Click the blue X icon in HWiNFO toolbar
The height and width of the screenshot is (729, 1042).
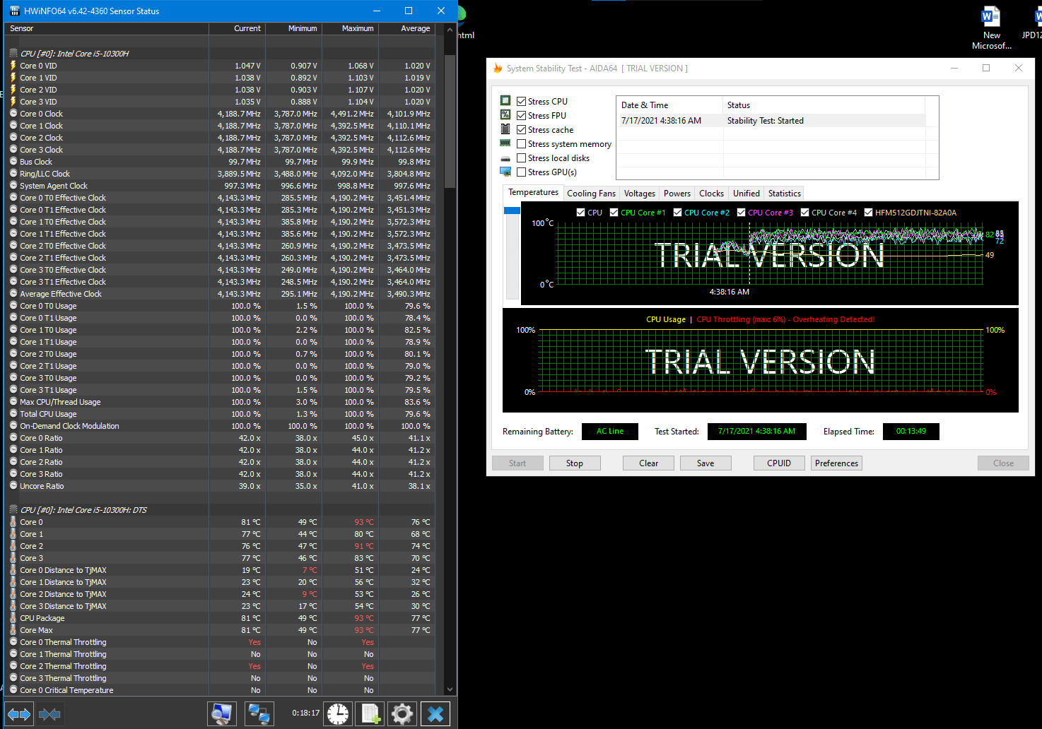[435, 714]
